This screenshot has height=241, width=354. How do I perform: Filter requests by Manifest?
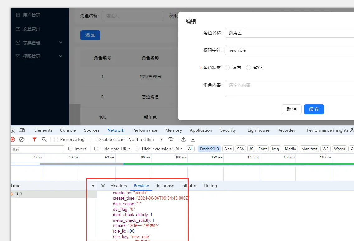309,149
